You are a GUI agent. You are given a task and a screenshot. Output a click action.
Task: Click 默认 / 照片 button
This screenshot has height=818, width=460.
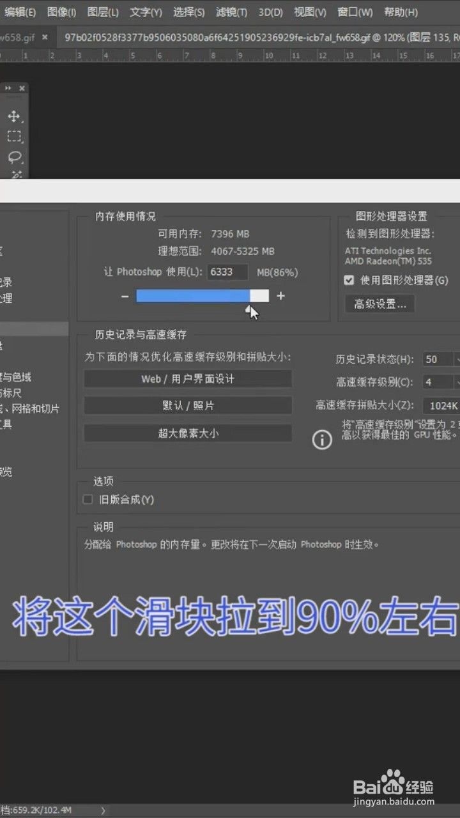[188, 406]
